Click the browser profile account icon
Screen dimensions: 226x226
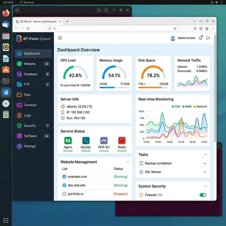click(207, 28)
